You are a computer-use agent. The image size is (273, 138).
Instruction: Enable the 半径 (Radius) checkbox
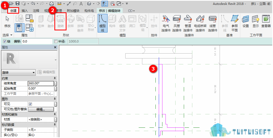click(56, 41)
